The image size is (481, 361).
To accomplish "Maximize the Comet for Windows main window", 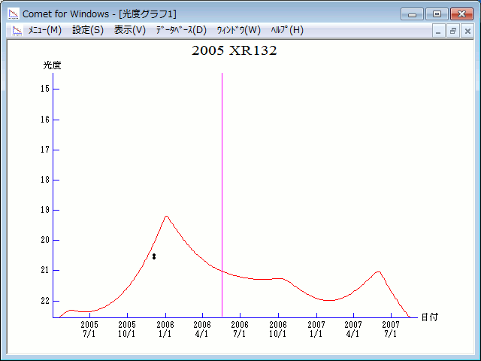I will tap(436, 14).
